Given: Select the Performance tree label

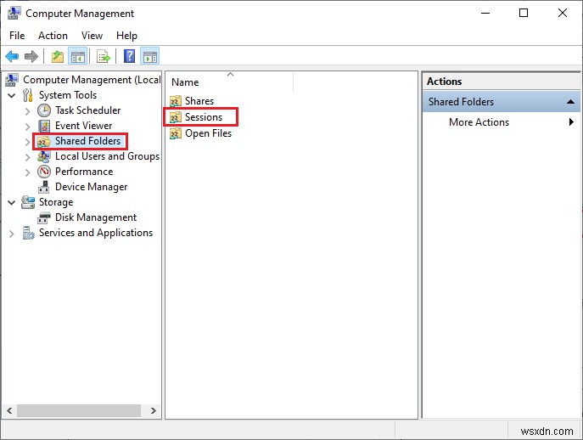Looking at the screenshot, I should [84, 172].
